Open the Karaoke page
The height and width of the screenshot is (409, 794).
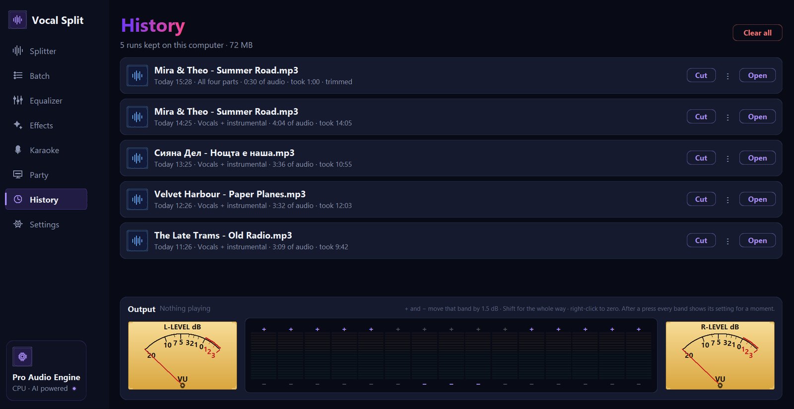click(x=46, y=150)
